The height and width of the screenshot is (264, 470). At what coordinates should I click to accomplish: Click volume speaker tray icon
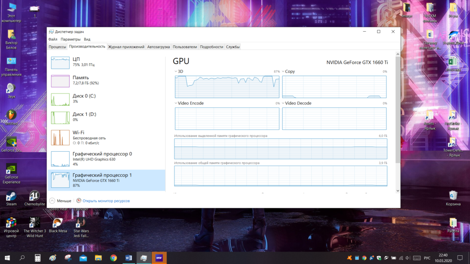[408, 258]
